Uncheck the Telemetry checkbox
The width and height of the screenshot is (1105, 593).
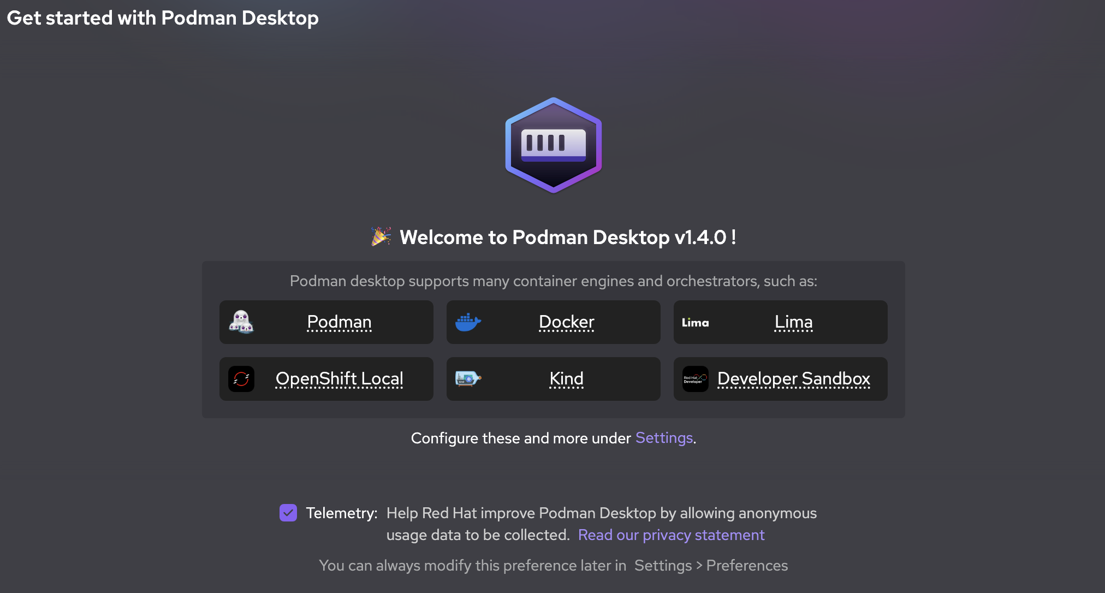288,513
